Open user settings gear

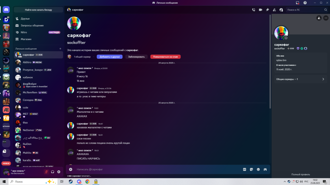(x=59, y=172)
